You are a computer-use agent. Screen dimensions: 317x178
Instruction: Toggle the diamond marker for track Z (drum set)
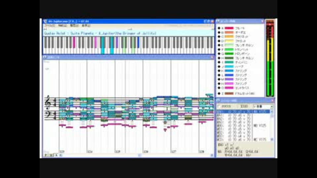tap(219, 93)
